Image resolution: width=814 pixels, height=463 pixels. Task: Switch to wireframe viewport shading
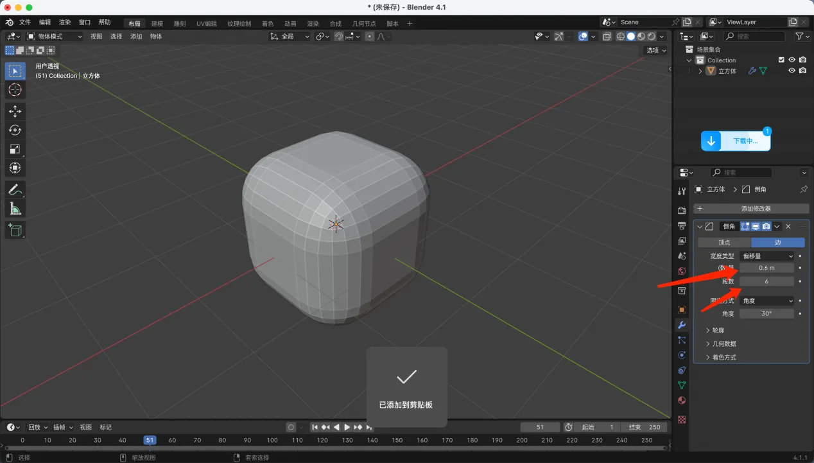(621, 37)
